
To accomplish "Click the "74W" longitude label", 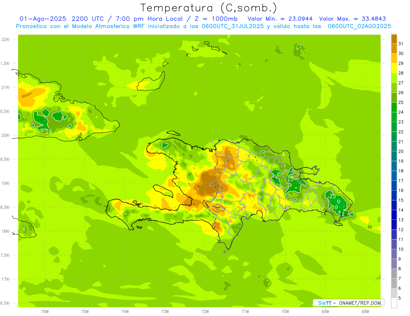I will 125,311.
